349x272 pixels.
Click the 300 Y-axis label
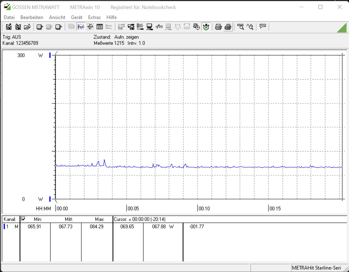tap(21, 55)
